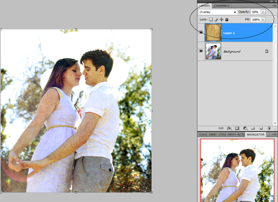Add a layer mask
The width and height of the screenshot is (278, 202).
click(x=237, y=128)
